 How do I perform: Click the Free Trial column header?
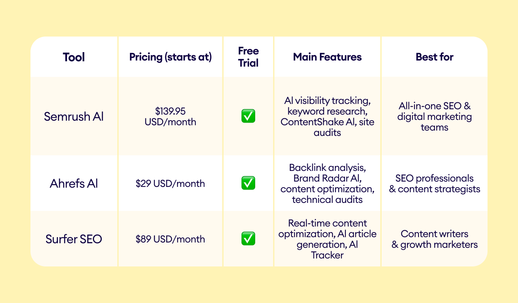coord(248,57)
